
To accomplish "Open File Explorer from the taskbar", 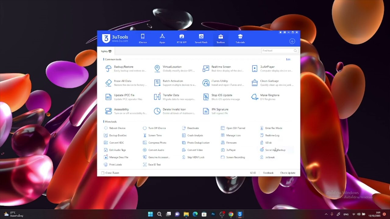I will coord(186,214).
